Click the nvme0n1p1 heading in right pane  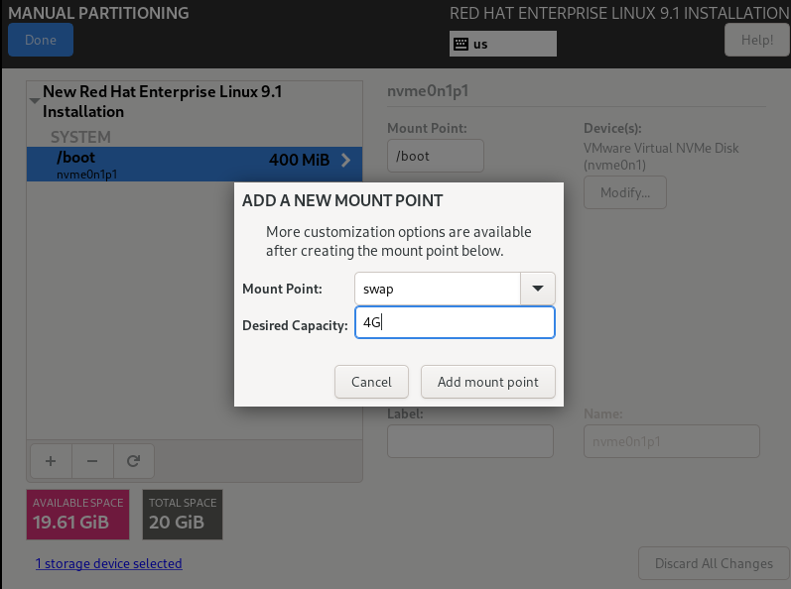point(428,91)
